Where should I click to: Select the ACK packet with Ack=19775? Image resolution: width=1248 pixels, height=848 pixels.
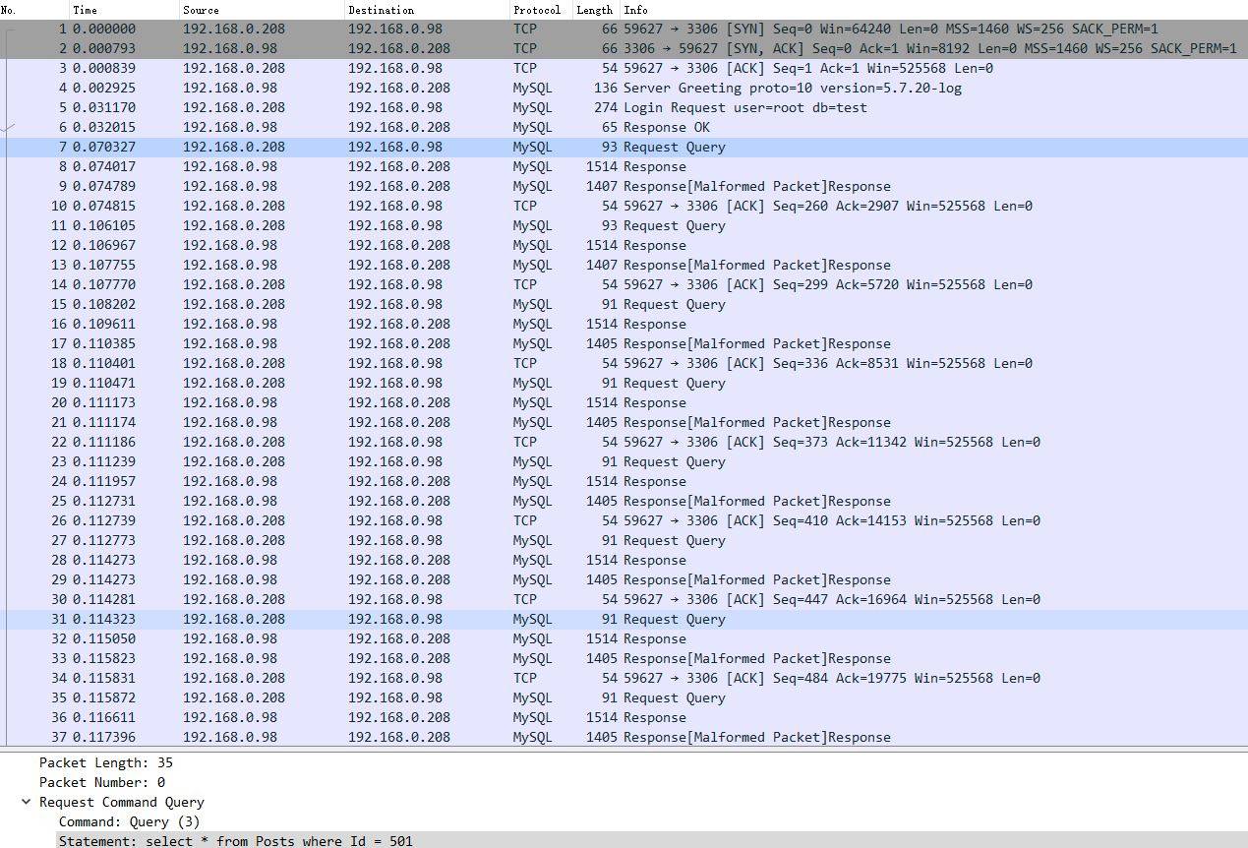[x=624, y=678]
